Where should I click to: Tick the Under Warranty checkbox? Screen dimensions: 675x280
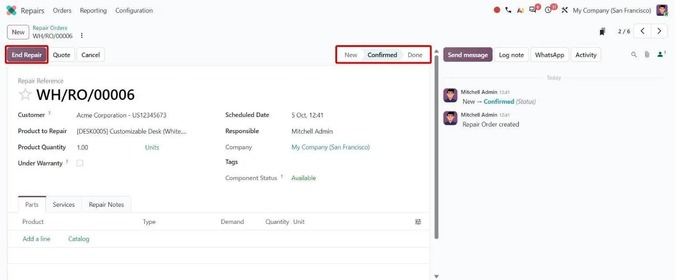pyautogui.click(x=80, y=163)
